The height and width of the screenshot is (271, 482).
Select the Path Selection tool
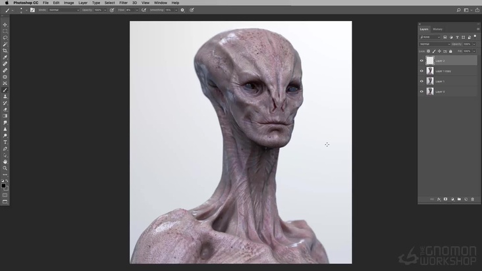(x=5, y=155)
